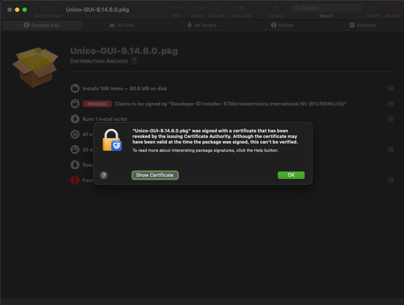Open help via dialog question mark icon
The image size is (404, 305).
tap(104, 175)
